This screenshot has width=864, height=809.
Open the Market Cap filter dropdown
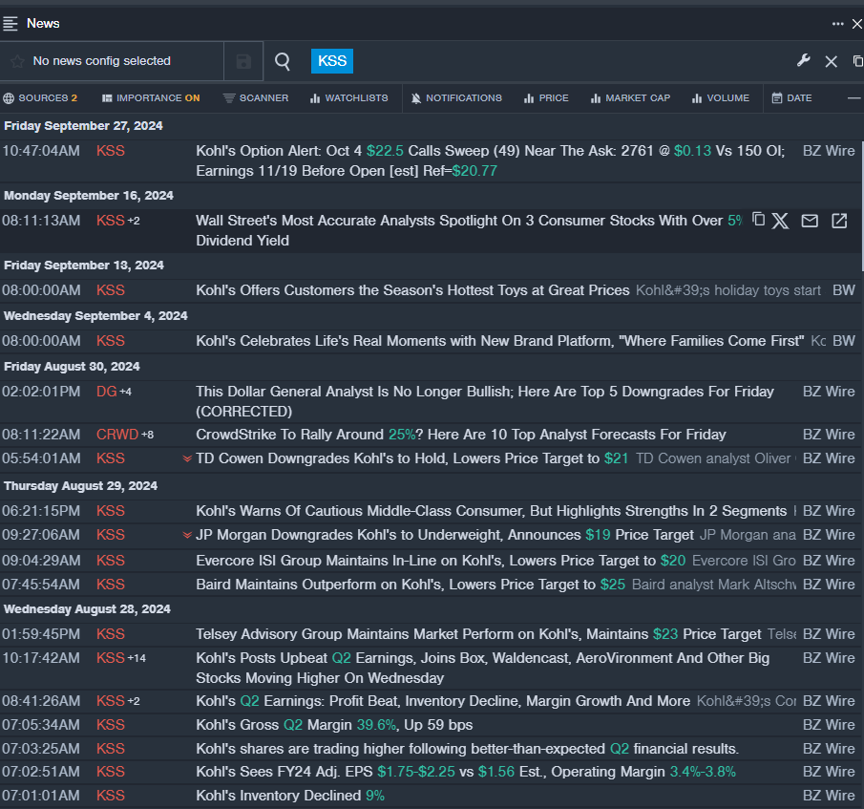[x=630, y=98]
